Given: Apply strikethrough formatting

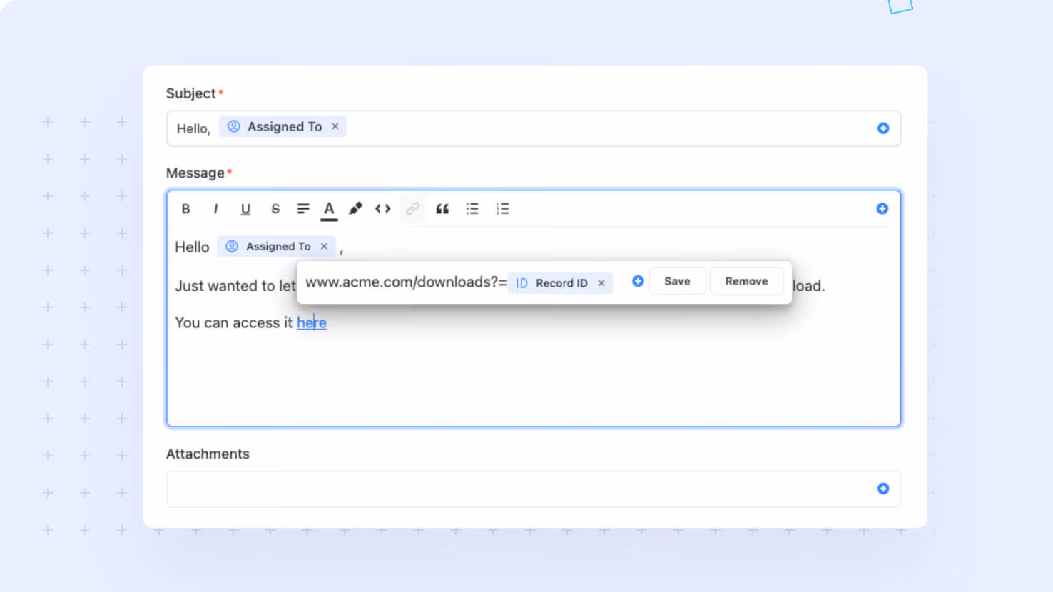Looking at the screenshot, I should click(x=275, y=209).
